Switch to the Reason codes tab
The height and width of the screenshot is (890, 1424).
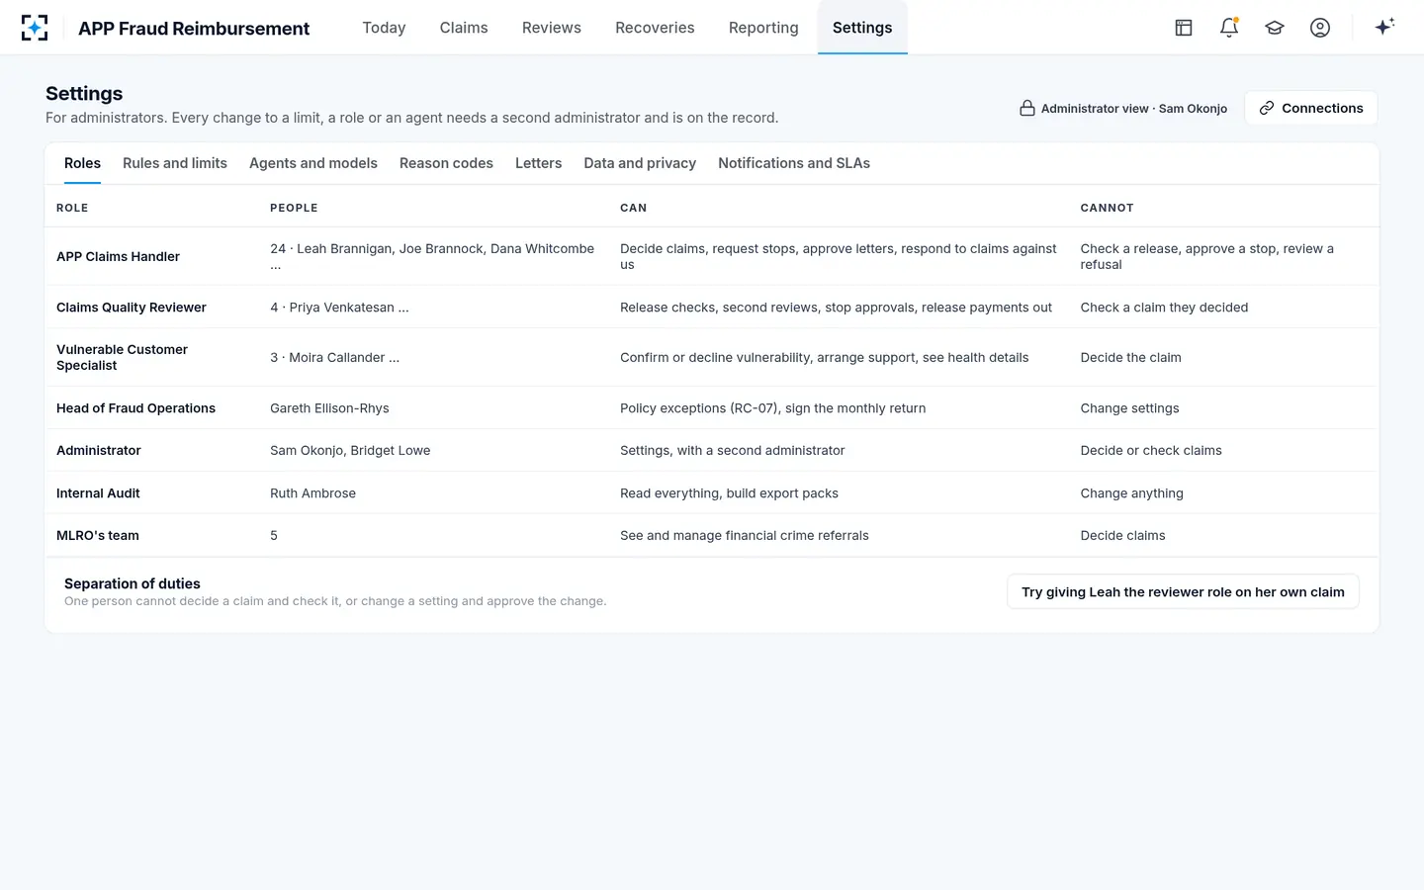(446, 163)
